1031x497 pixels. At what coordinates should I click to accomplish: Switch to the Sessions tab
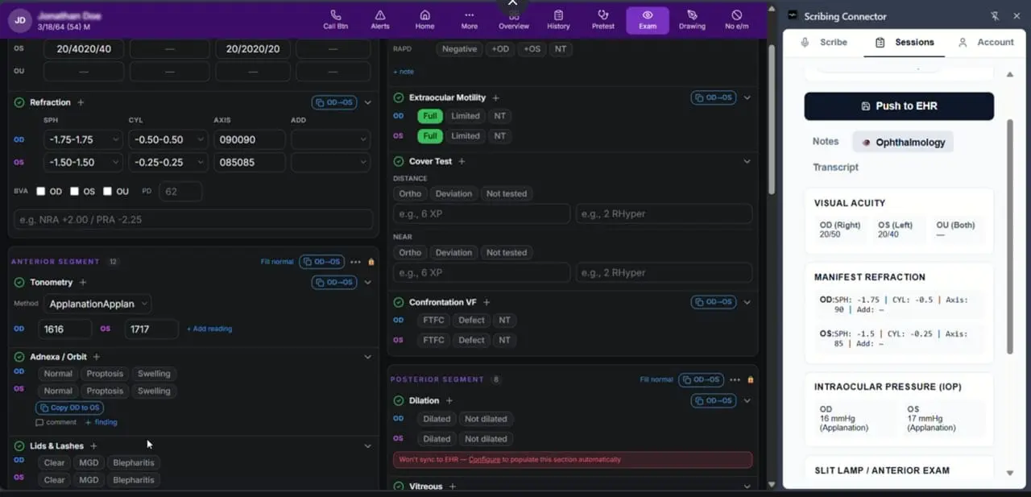pyautogui.click(x=905, y=42)
